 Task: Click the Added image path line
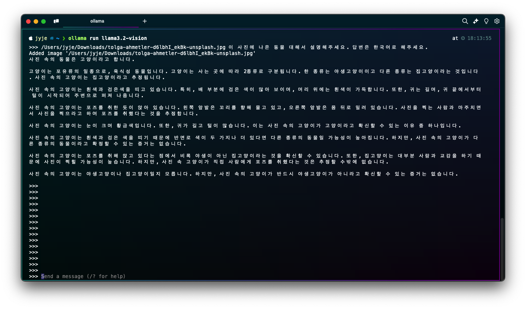142,54
